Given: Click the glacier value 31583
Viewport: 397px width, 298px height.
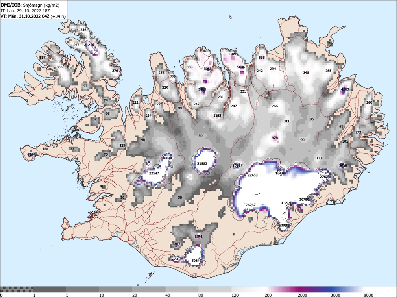Looking at the screenshot, I should coord(202,164).
